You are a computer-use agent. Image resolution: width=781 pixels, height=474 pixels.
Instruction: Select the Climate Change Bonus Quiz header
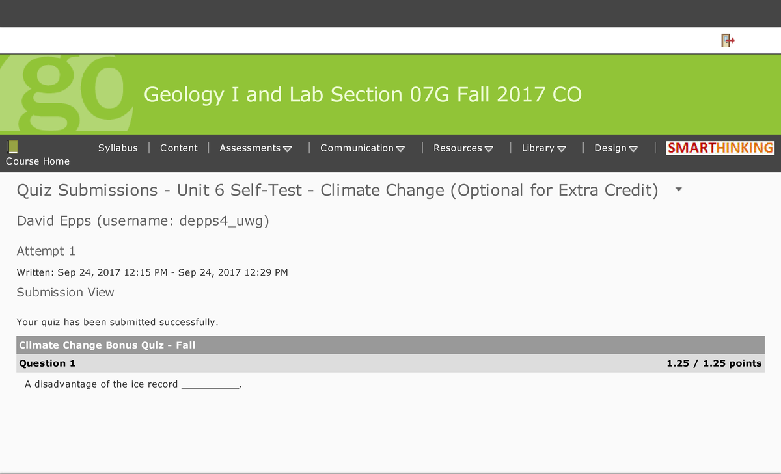click(107, 345)
